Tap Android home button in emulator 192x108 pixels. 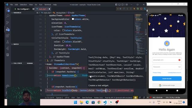pos(167,91)
